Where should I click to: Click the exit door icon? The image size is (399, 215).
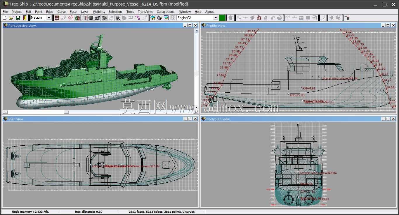(25, 18)
